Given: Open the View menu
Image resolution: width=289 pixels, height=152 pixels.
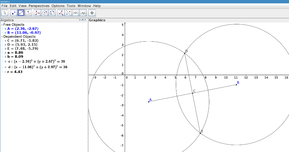Looking at the screenshot, I should (23, 6).
